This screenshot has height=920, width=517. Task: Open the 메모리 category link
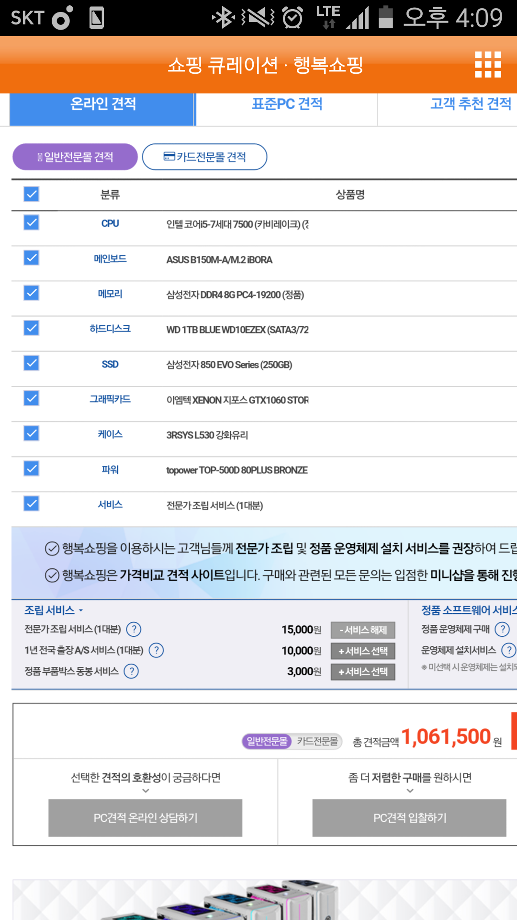pos(110,294)
